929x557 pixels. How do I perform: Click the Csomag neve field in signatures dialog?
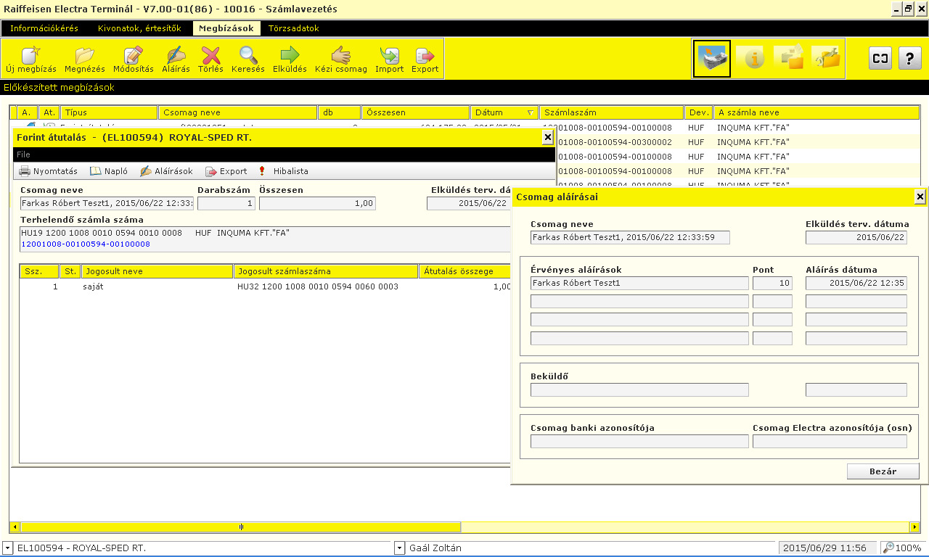pyautogui.click(x=630, y=237)
